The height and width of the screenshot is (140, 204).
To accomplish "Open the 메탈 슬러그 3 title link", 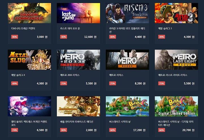I will 165,28.
